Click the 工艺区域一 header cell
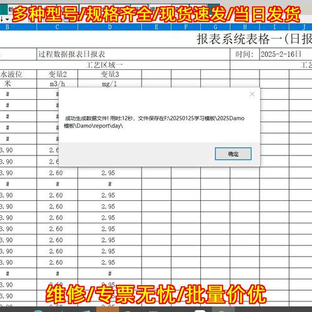 click(x=115, y=65)
